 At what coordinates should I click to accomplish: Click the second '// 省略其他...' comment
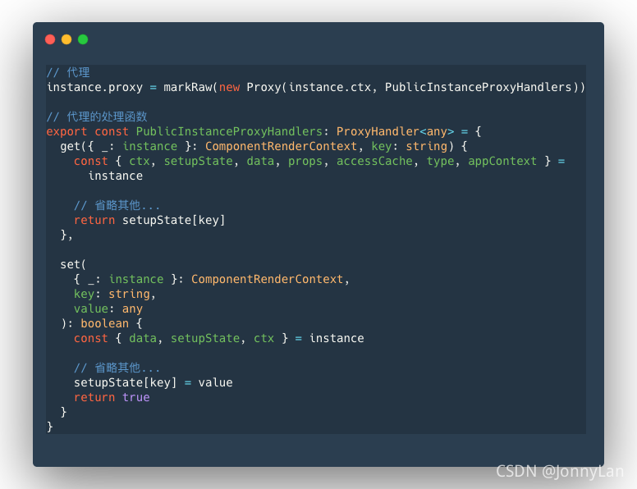click(117, 368)
